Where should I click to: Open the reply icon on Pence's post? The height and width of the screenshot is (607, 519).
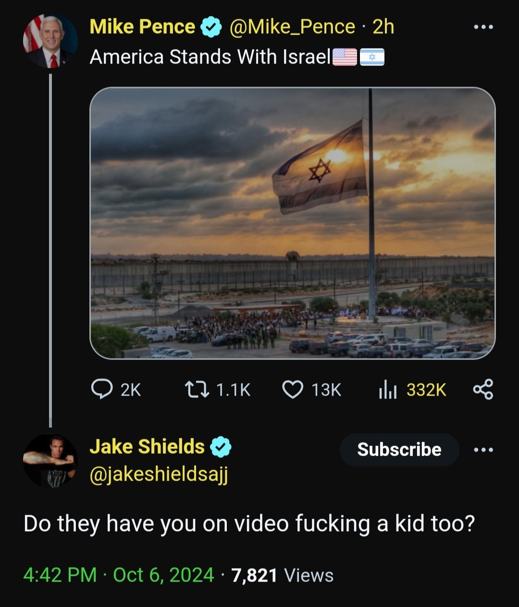coord(102,389)
